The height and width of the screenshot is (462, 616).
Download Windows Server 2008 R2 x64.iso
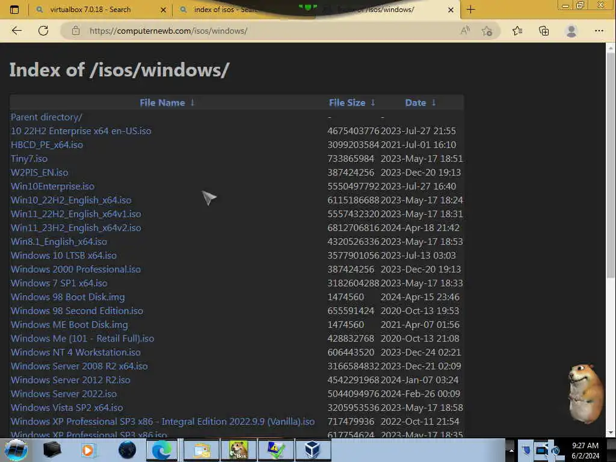tap(79, 366)
